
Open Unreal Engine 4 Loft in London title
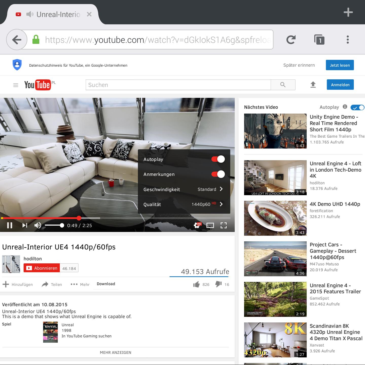(335, 170)
